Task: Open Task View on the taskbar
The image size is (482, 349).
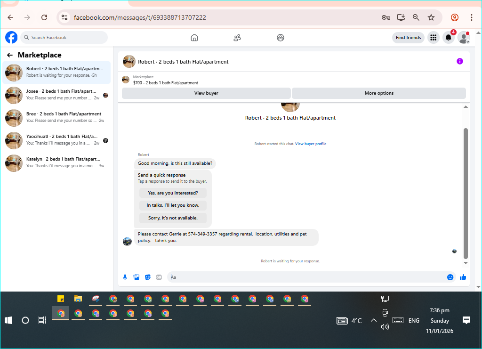Action: 42,320
